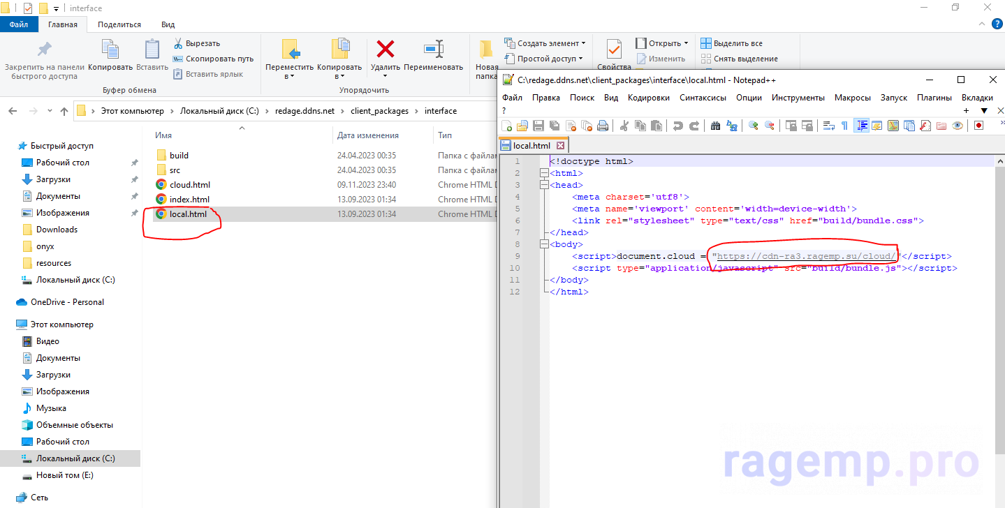The height and width of the screenshot is (508, 1005).
Task: Open the Плагины menu in Notepad++
Action: 934,98
